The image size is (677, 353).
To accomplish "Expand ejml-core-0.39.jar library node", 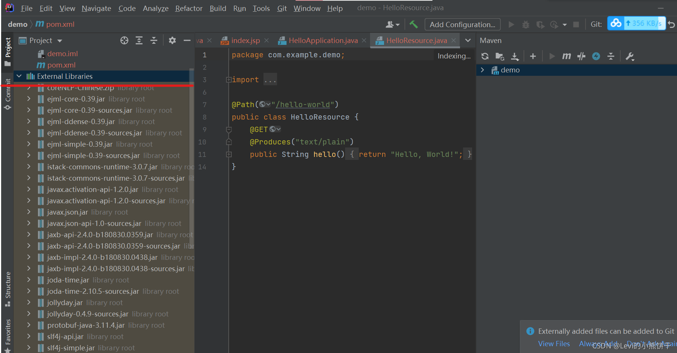I will point(29,99).
